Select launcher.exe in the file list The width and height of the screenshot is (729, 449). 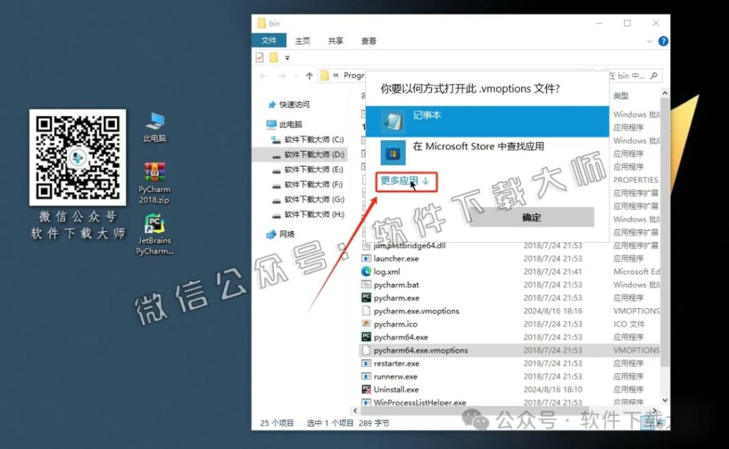(397, 258)
